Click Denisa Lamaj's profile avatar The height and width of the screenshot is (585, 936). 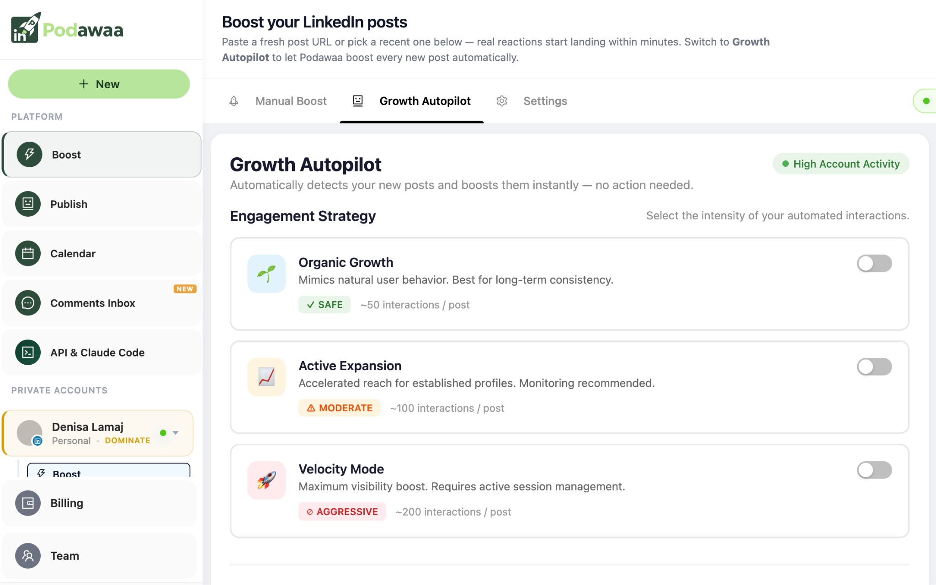[x=30, y=433]
